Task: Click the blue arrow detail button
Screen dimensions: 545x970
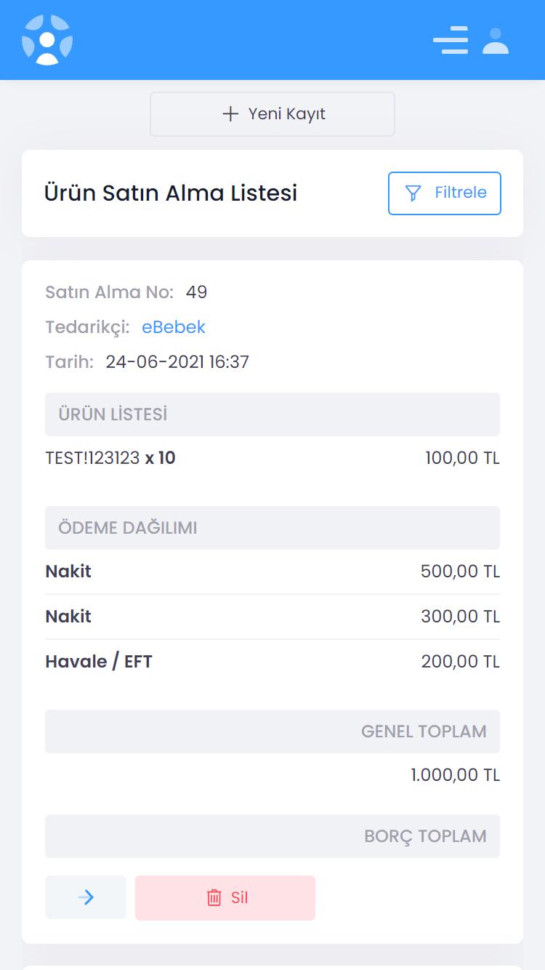Action: 86,897
